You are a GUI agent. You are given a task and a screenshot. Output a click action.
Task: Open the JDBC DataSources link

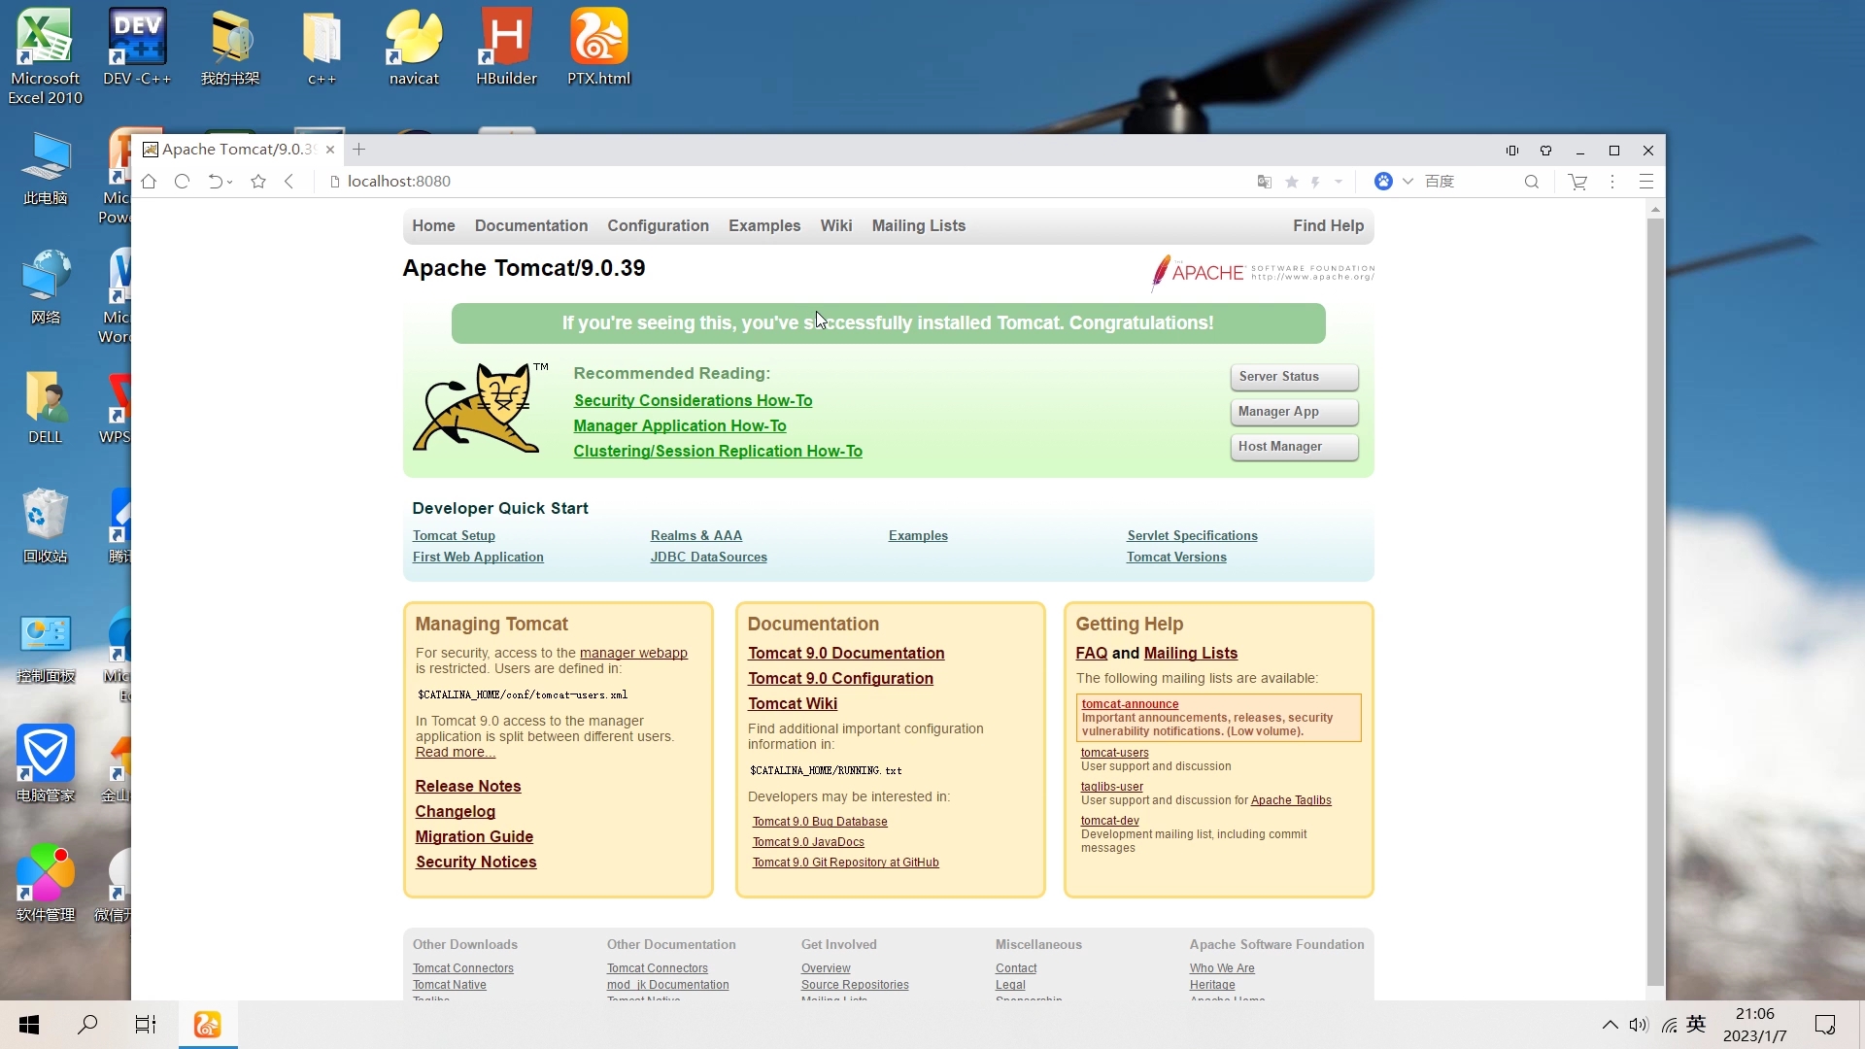pyautogui.click(x=709, y=558)
